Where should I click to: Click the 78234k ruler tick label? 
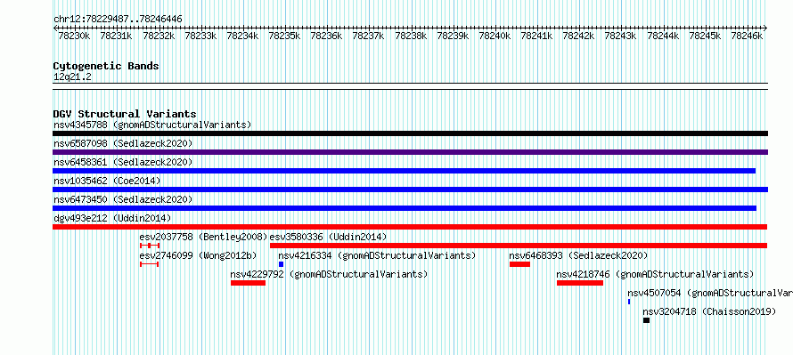pos(242,36)
